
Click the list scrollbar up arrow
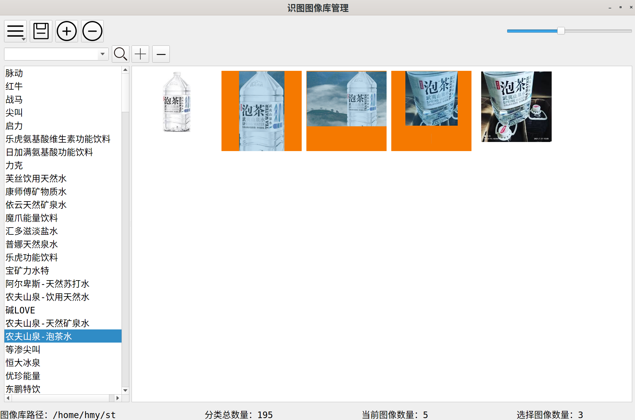(x=125, y=70)
